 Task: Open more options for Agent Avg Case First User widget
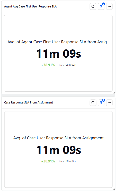coord(109,6)
